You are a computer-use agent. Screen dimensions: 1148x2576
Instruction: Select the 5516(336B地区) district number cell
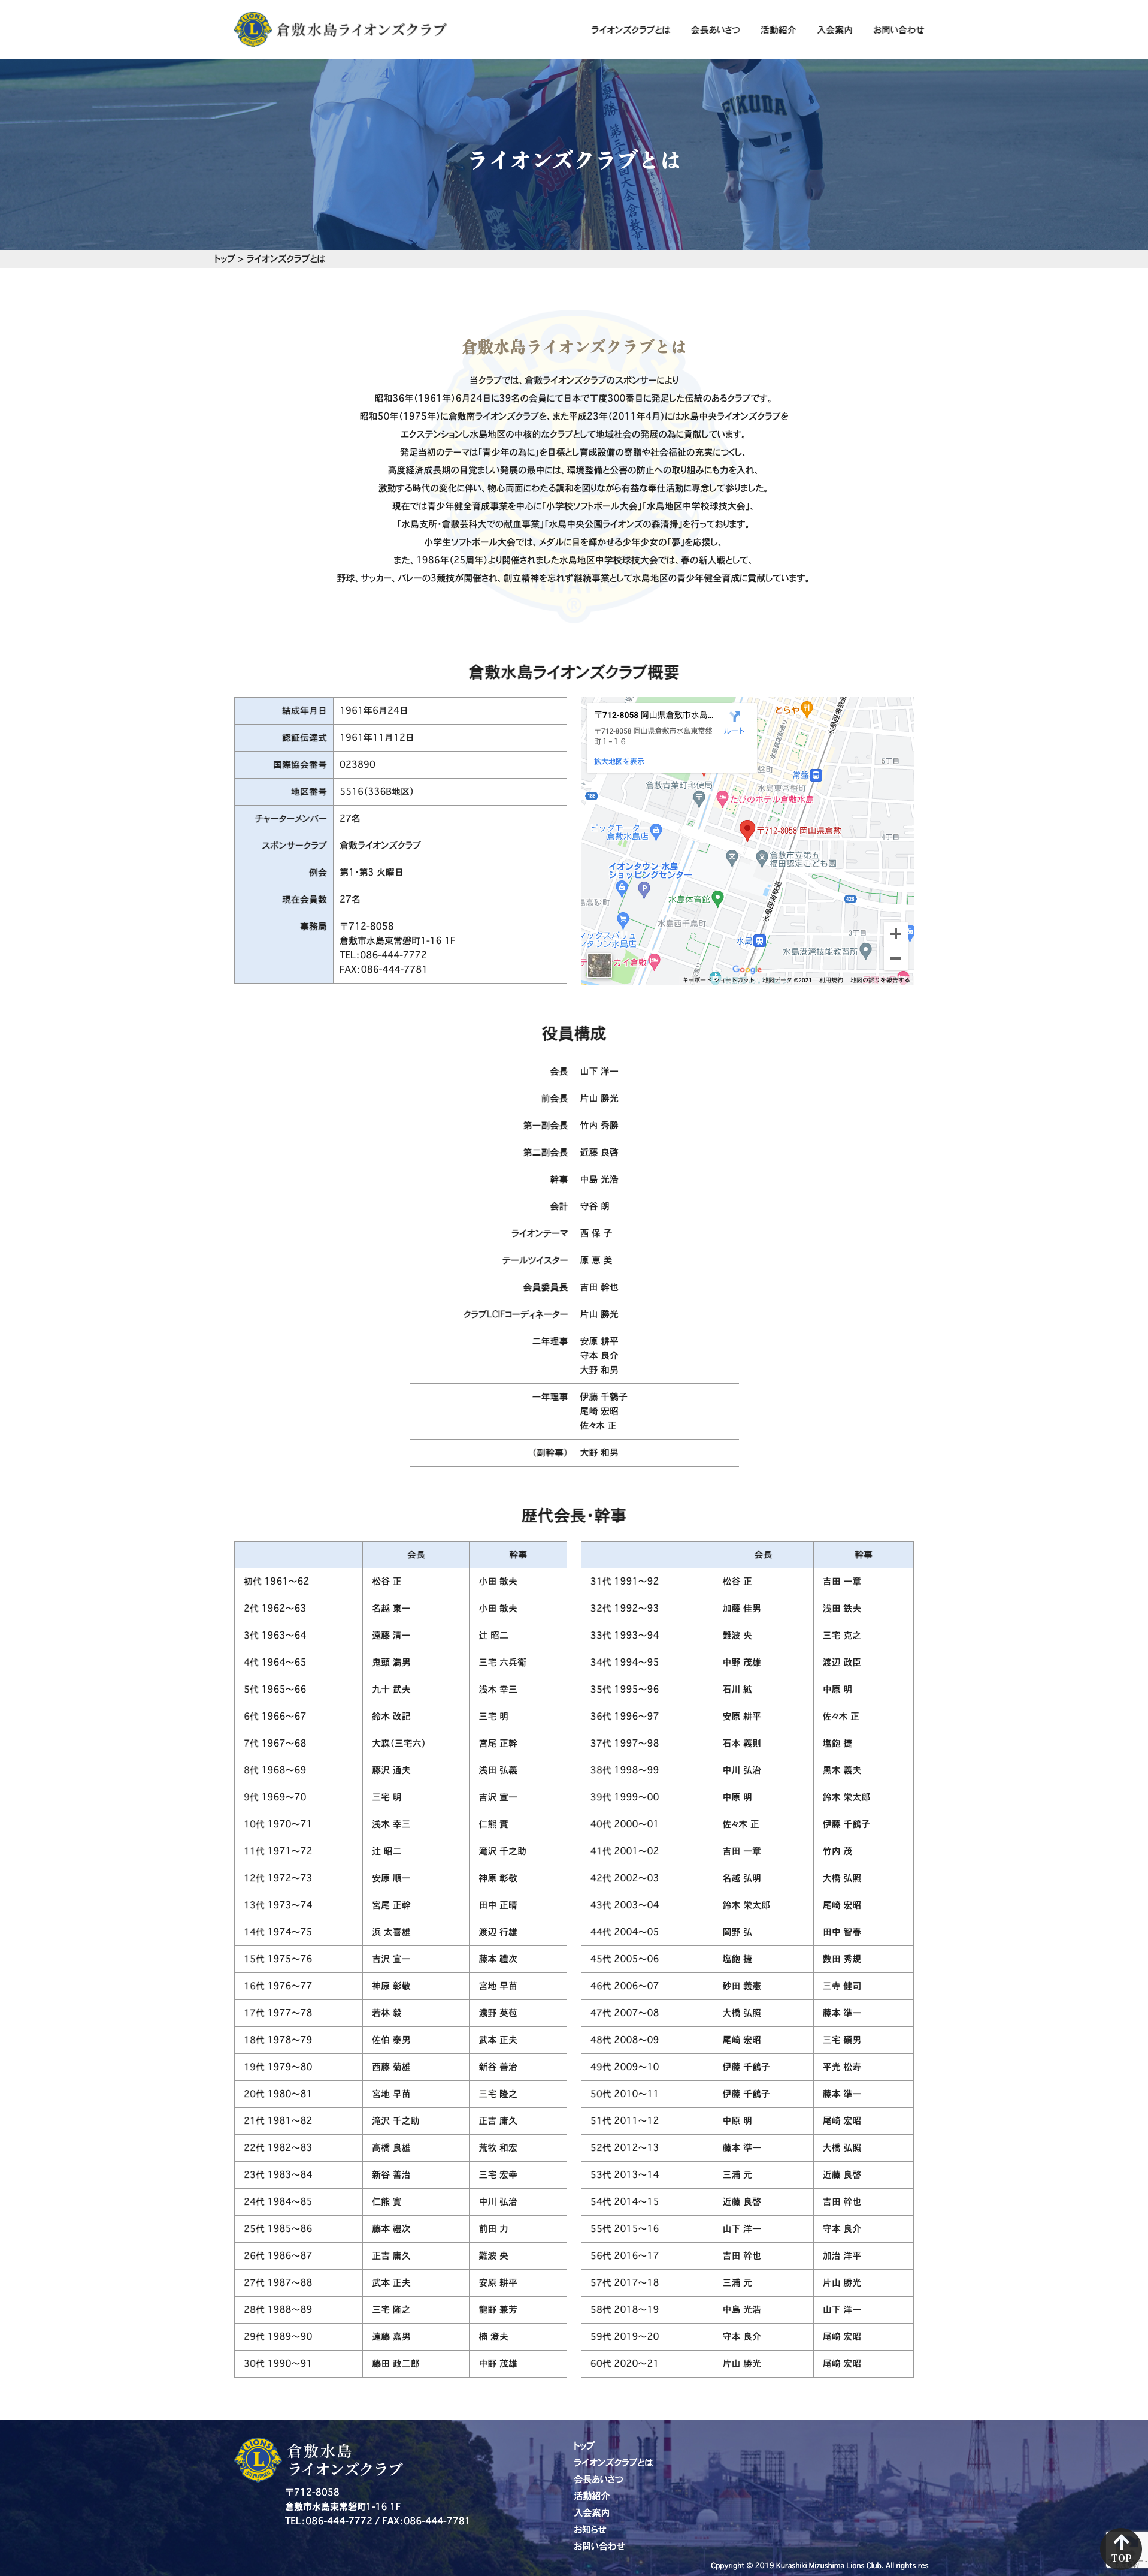pyautogui.click(x=450, y=791)
